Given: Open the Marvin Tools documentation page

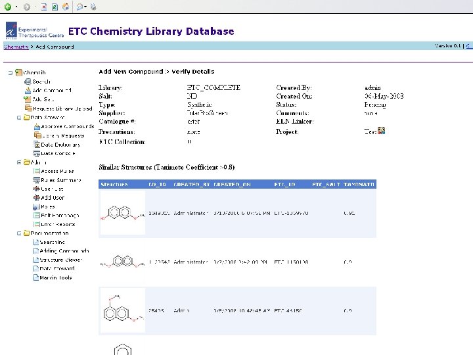Looking at the screenshot, I should tap(56, 277).
